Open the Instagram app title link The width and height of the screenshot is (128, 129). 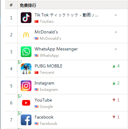point(44,83)
